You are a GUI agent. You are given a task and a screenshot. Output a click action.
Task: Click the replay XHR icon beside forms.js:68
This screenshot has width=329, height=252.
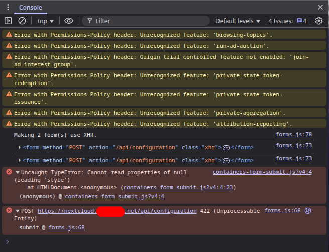[x=308, y=211]
